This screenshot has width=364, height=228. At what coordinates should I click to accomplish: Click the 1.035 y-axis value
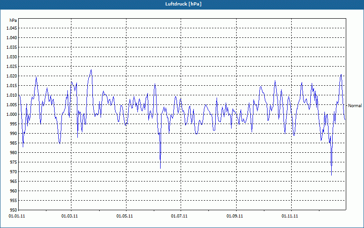click(x=12, y=47)
